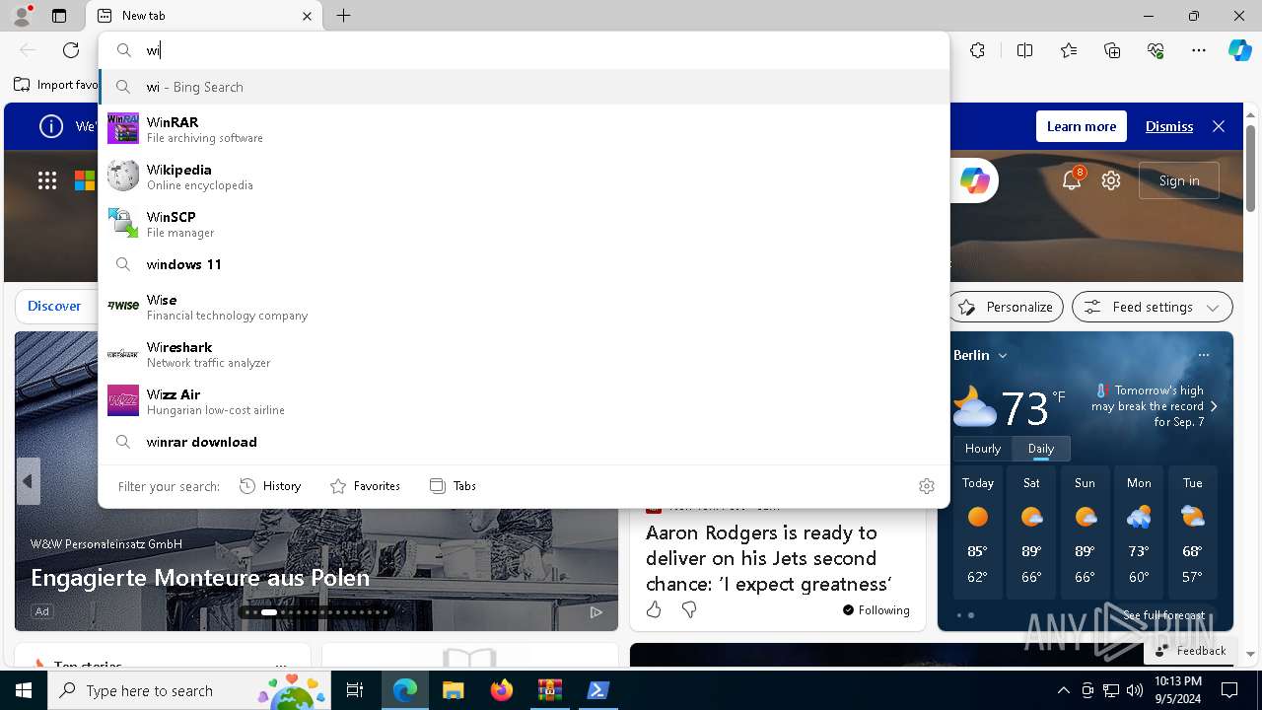Open Microsoft Edge in the taskbar
This screenshot has width=1262, height=710.
tap(405, 690)
